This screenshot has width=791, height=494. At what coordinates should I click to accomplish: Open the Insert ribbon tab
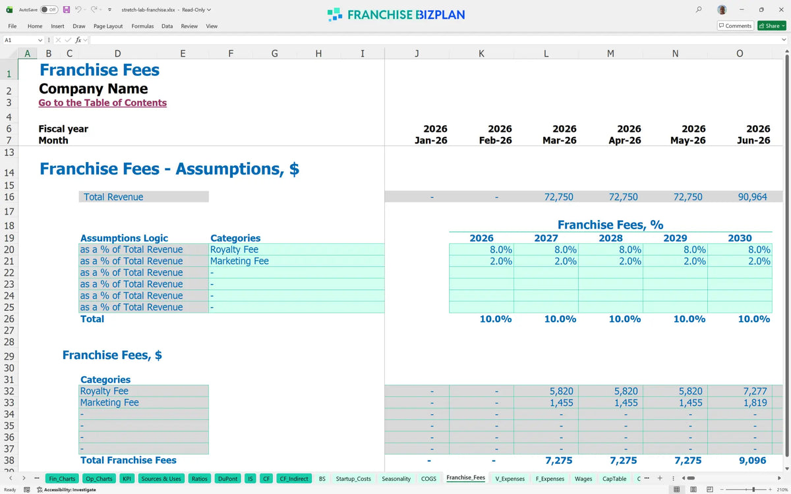57,26
